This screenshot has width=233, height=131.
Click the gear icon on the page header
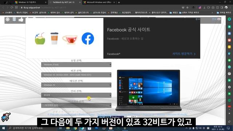[x=7, y=19]
